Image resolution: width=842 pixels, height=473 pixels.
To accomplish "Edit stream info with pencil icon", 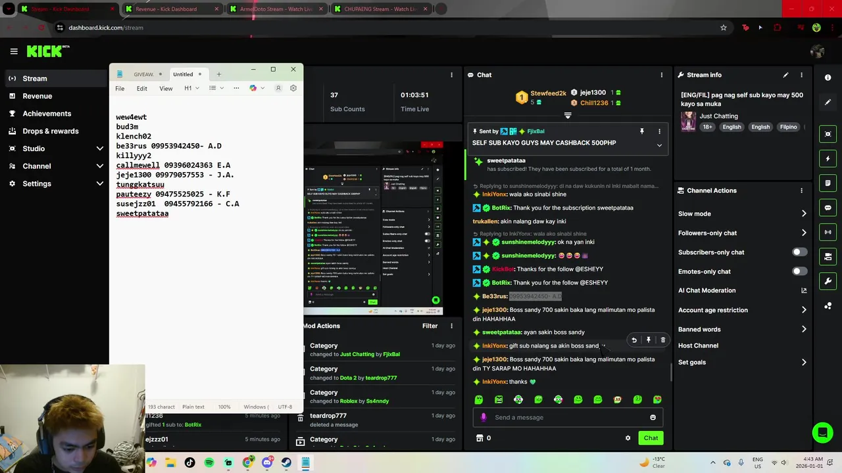I will pyautogui.click(x=785, y=75).
